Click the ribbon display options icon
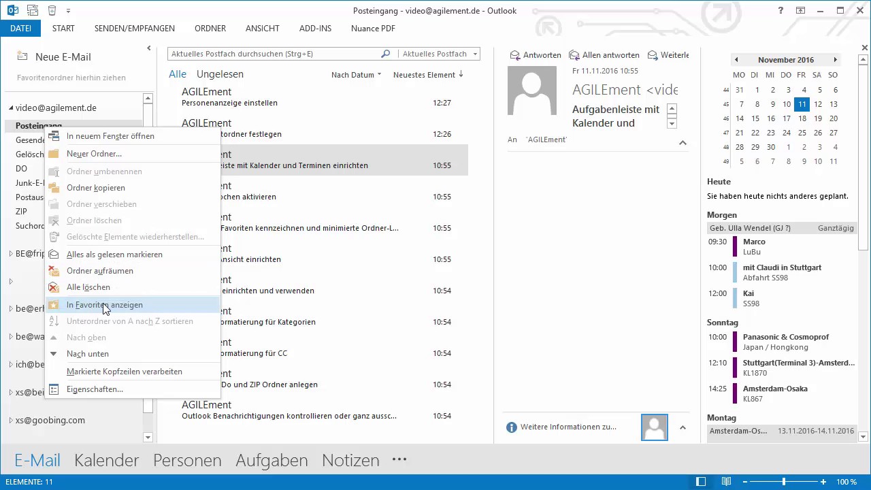The image size is (871, 490). click(x=801, y=10)
